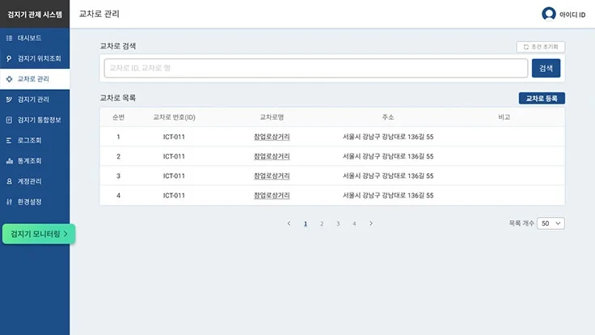Click the detector icon beside 검지기 관리

tap(9, 100)
